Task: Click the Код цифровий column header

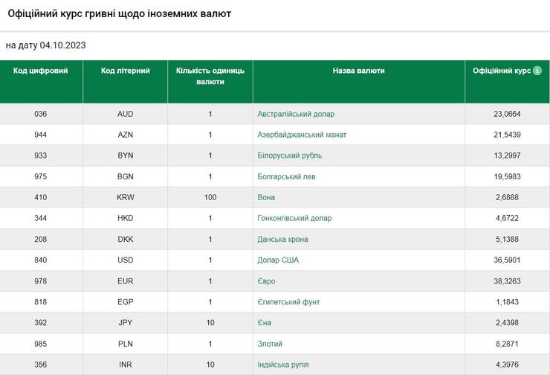Action: pos(41,71)
